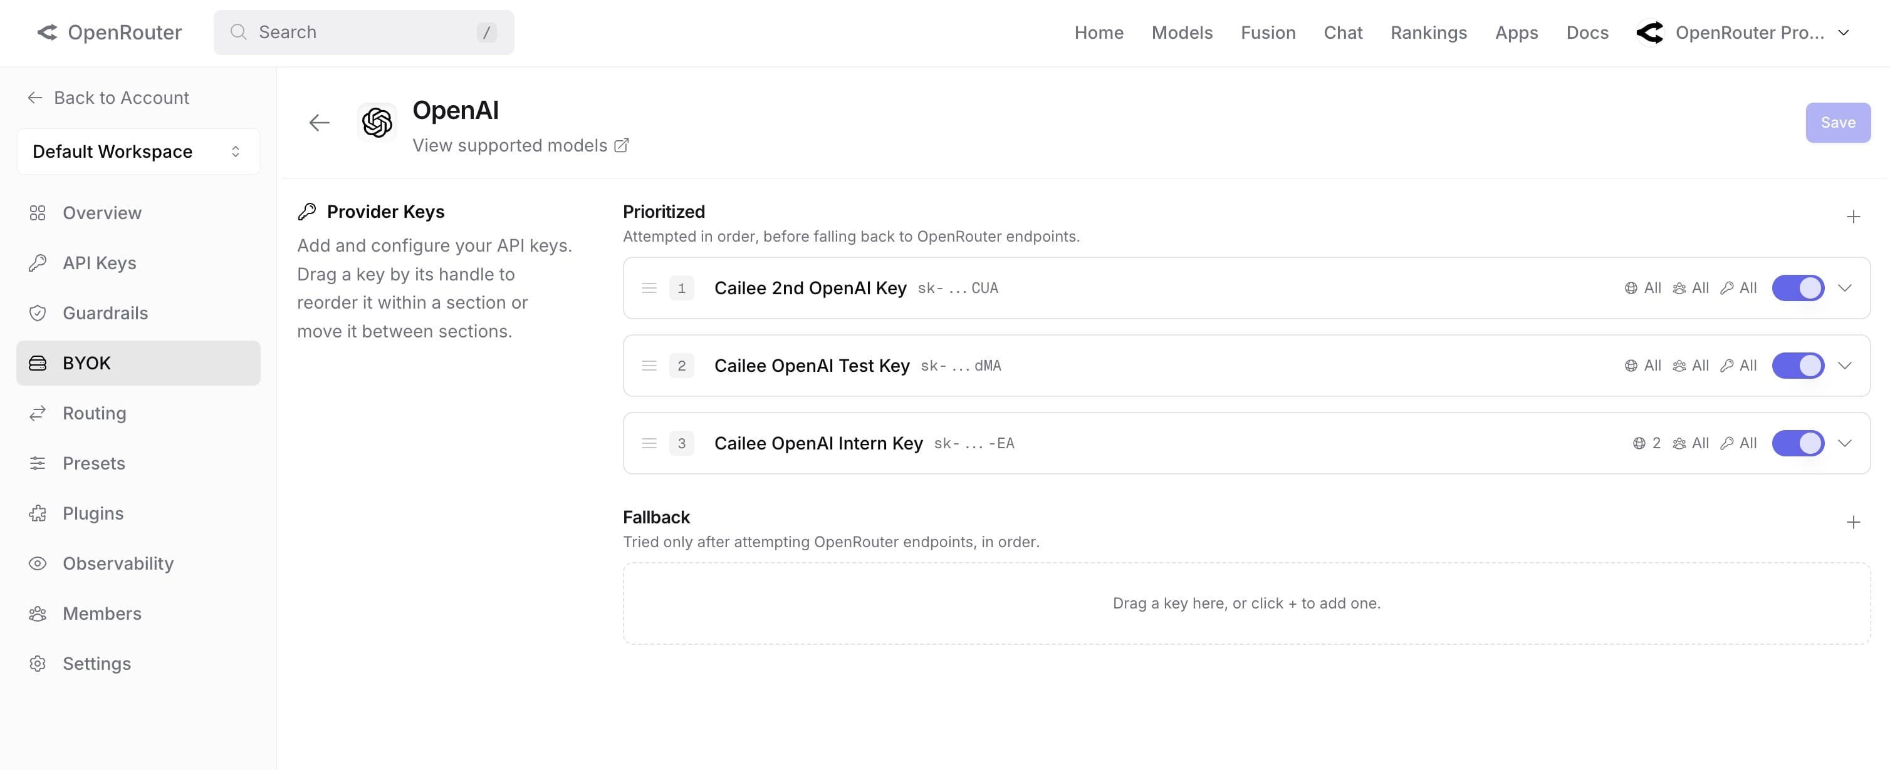The width and height of the screenshot is (1890, 770).
Task: Go to Home in top navigation
Action: [1099, 32]
